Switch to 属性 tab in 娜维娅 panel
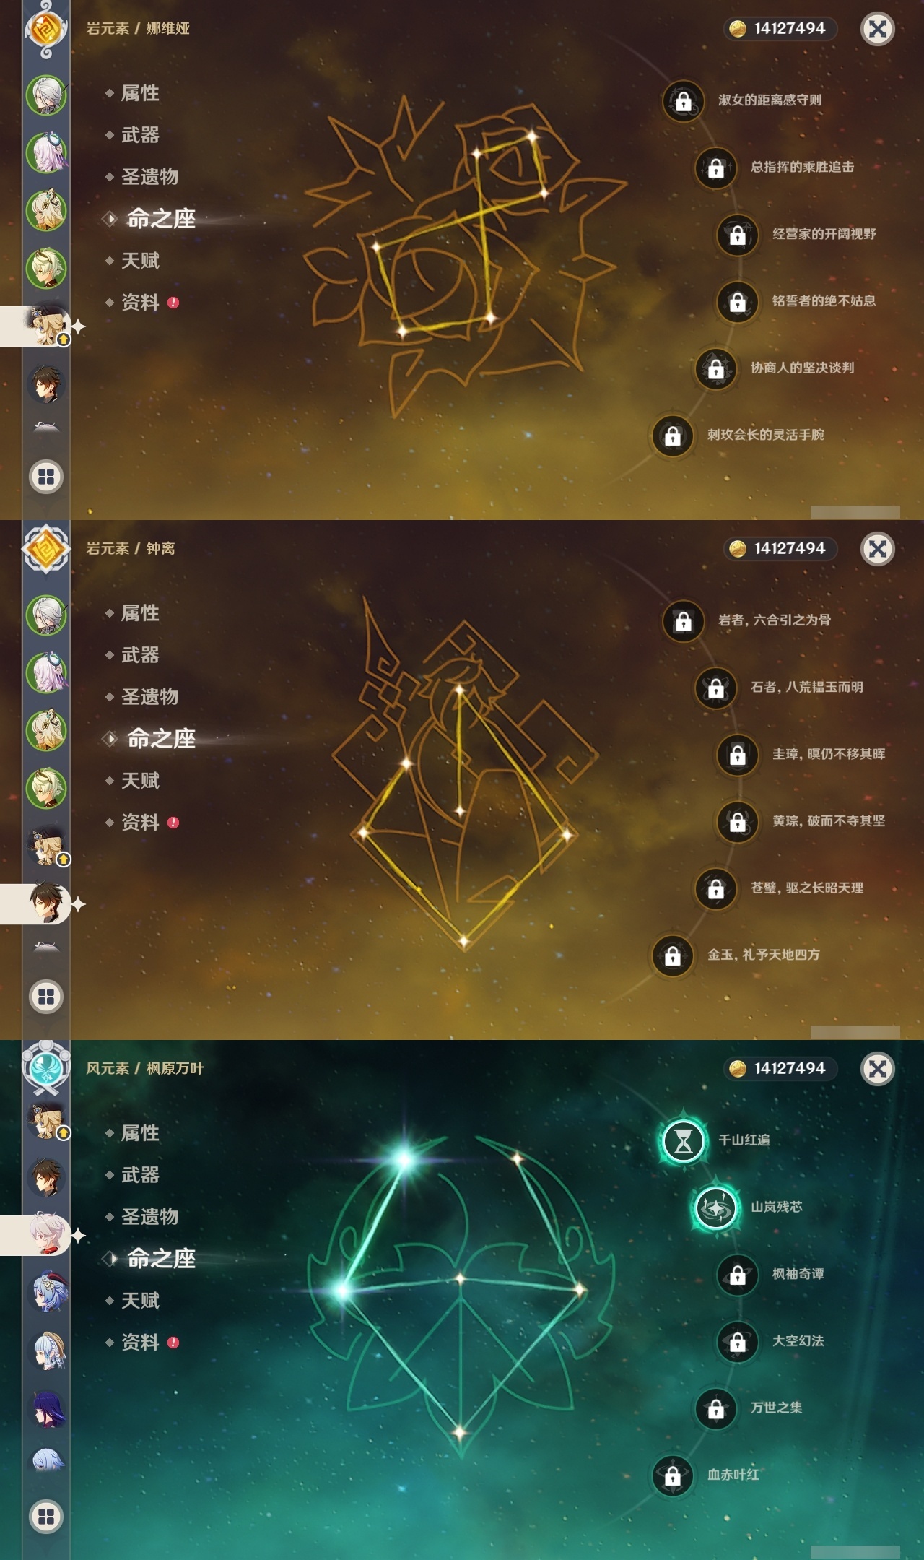Image resolution: width=924 pixels, height=1560 pixels. pos(140,93)
